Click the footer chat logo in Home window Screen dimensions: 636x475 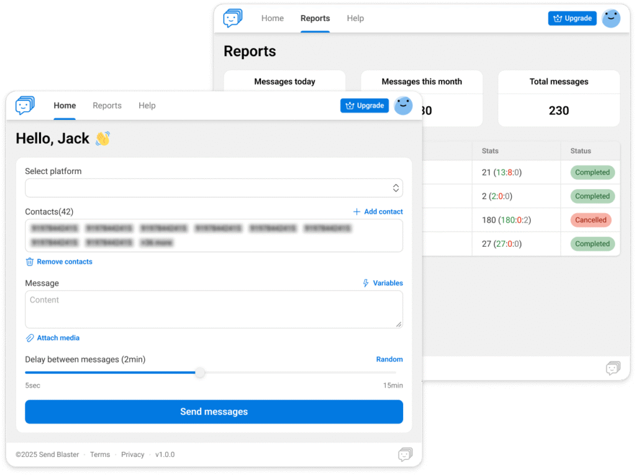405,455
